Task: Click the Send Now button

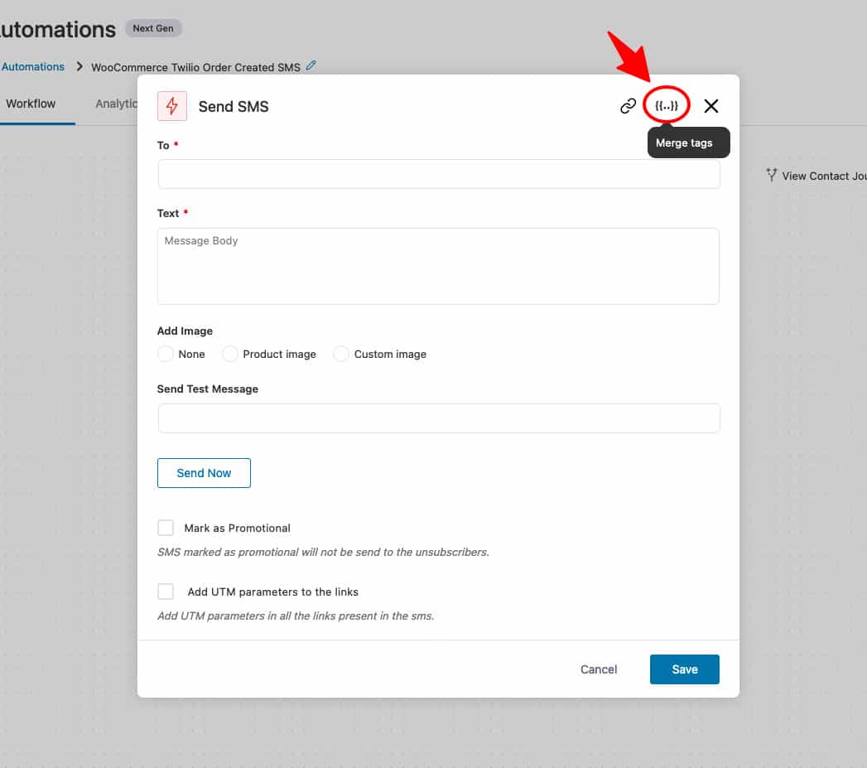Action: point(204,473)
